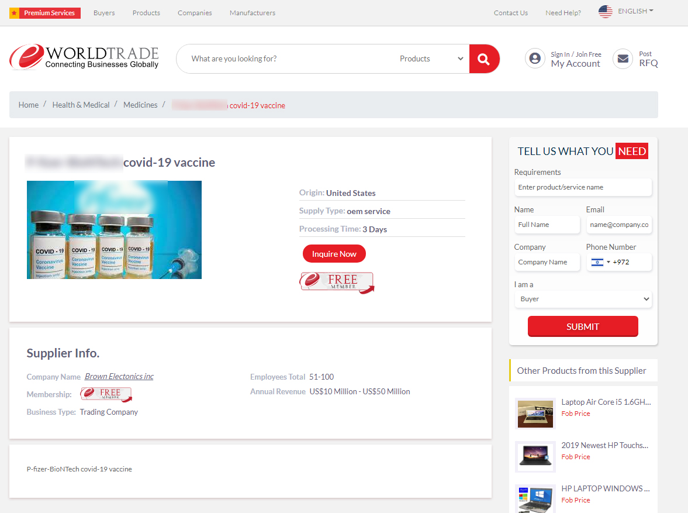Open the Manufacturers navigation item
The image size is (688, 513).
(253, 13)
